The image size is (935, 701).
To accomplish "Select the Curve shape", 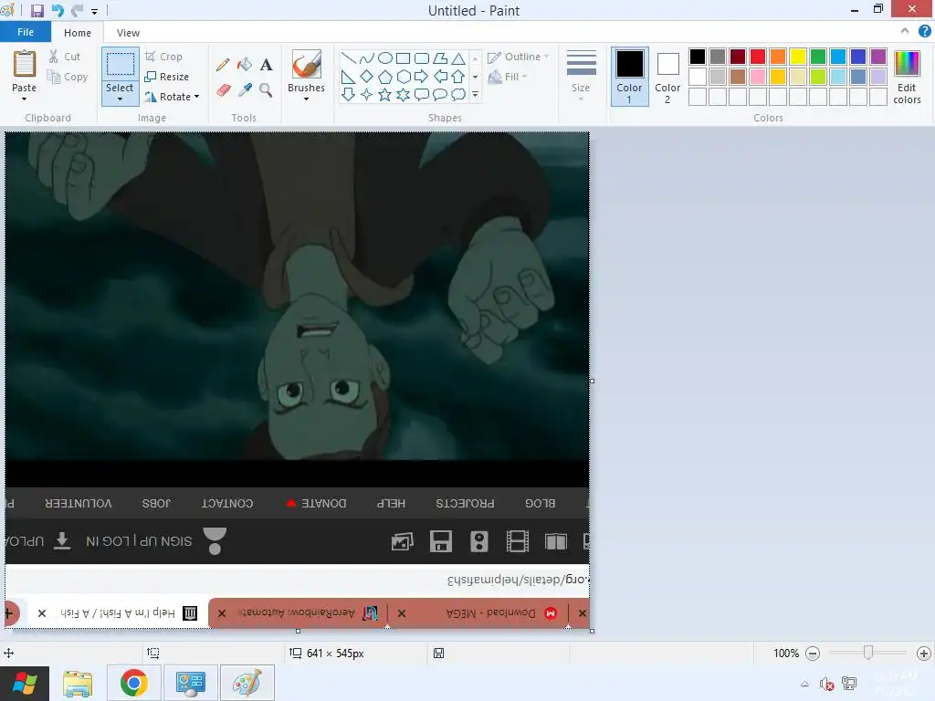I will point(367,58).
